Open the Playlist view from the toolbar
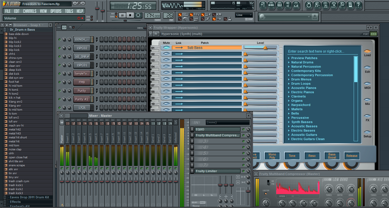Viewport: 389px width, 208px height. coord(263,5)
